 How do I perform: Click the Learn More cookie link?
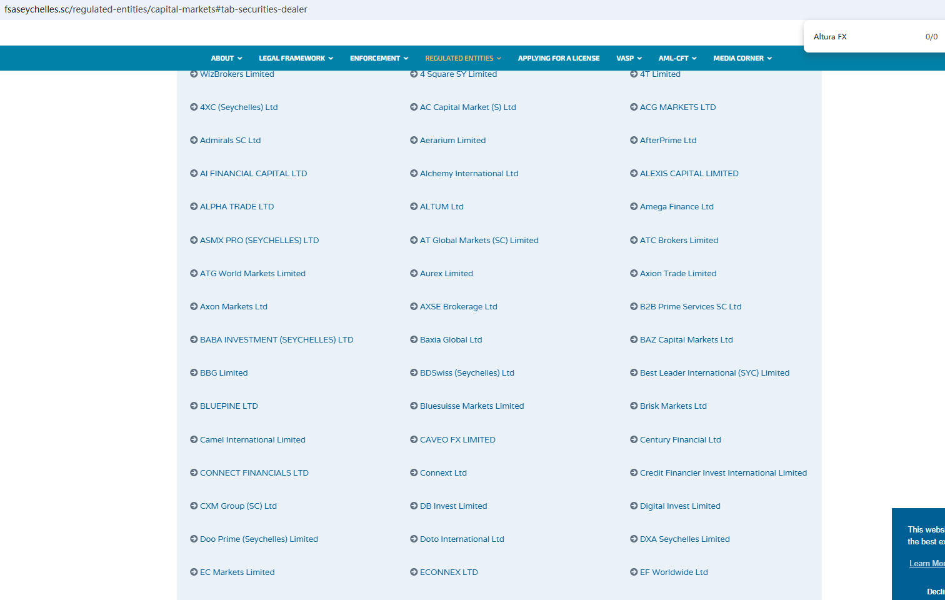click(927, 563)
